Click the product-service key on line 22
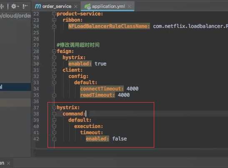The width and height of the screenshot is (228, 168). click(80, 14)
